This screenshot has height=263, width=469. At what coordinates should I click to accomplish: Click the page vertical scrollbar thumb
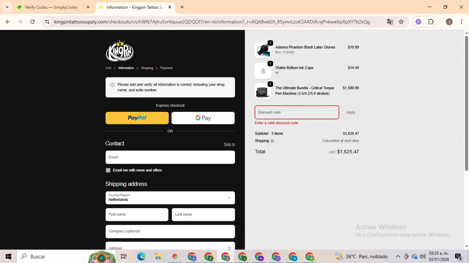466,103
